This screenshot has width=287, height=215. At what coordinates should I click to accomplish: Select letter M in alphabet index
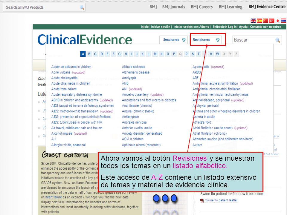pyautogui.click(x=155, y=54)
